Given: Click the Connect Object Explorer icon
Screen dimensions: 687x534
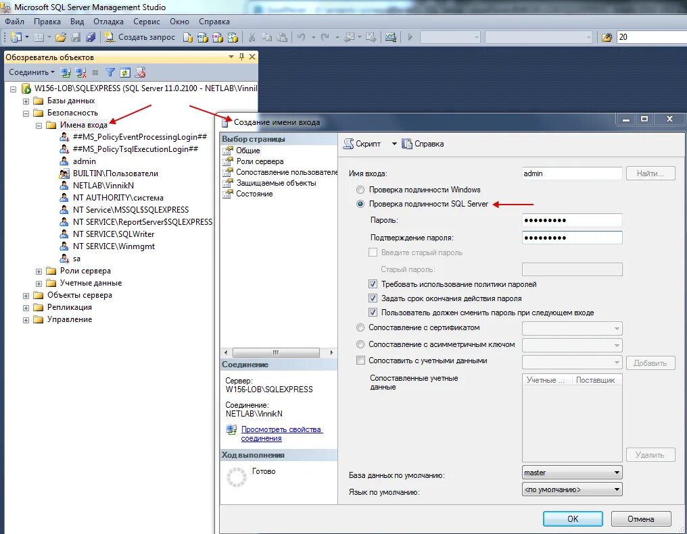Looking at the screenshot, I should point(66,73).
